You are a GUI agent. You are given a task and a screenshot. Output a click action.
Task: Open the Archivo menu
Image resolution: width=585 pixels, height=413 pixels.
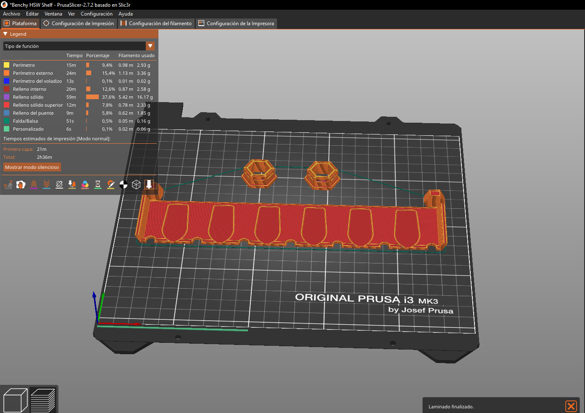click(11, 14)
